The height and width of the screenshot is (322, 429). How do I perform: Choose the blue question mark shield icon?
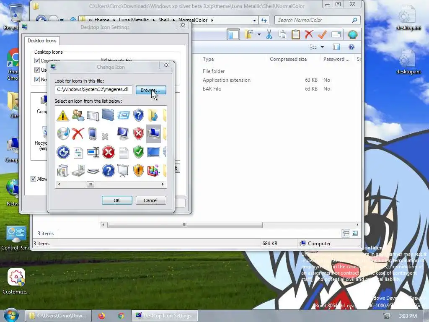tap(138, 115)
